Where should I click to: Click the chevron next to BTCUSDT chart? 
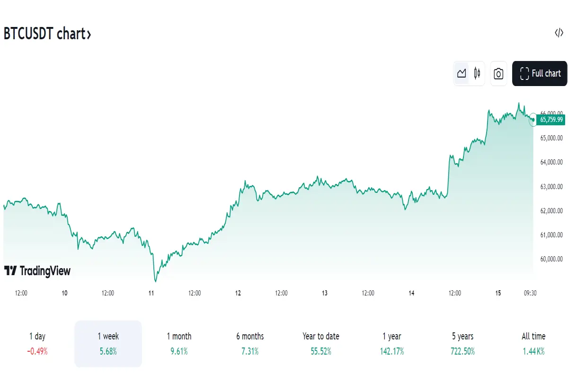(x=89, y=35)
